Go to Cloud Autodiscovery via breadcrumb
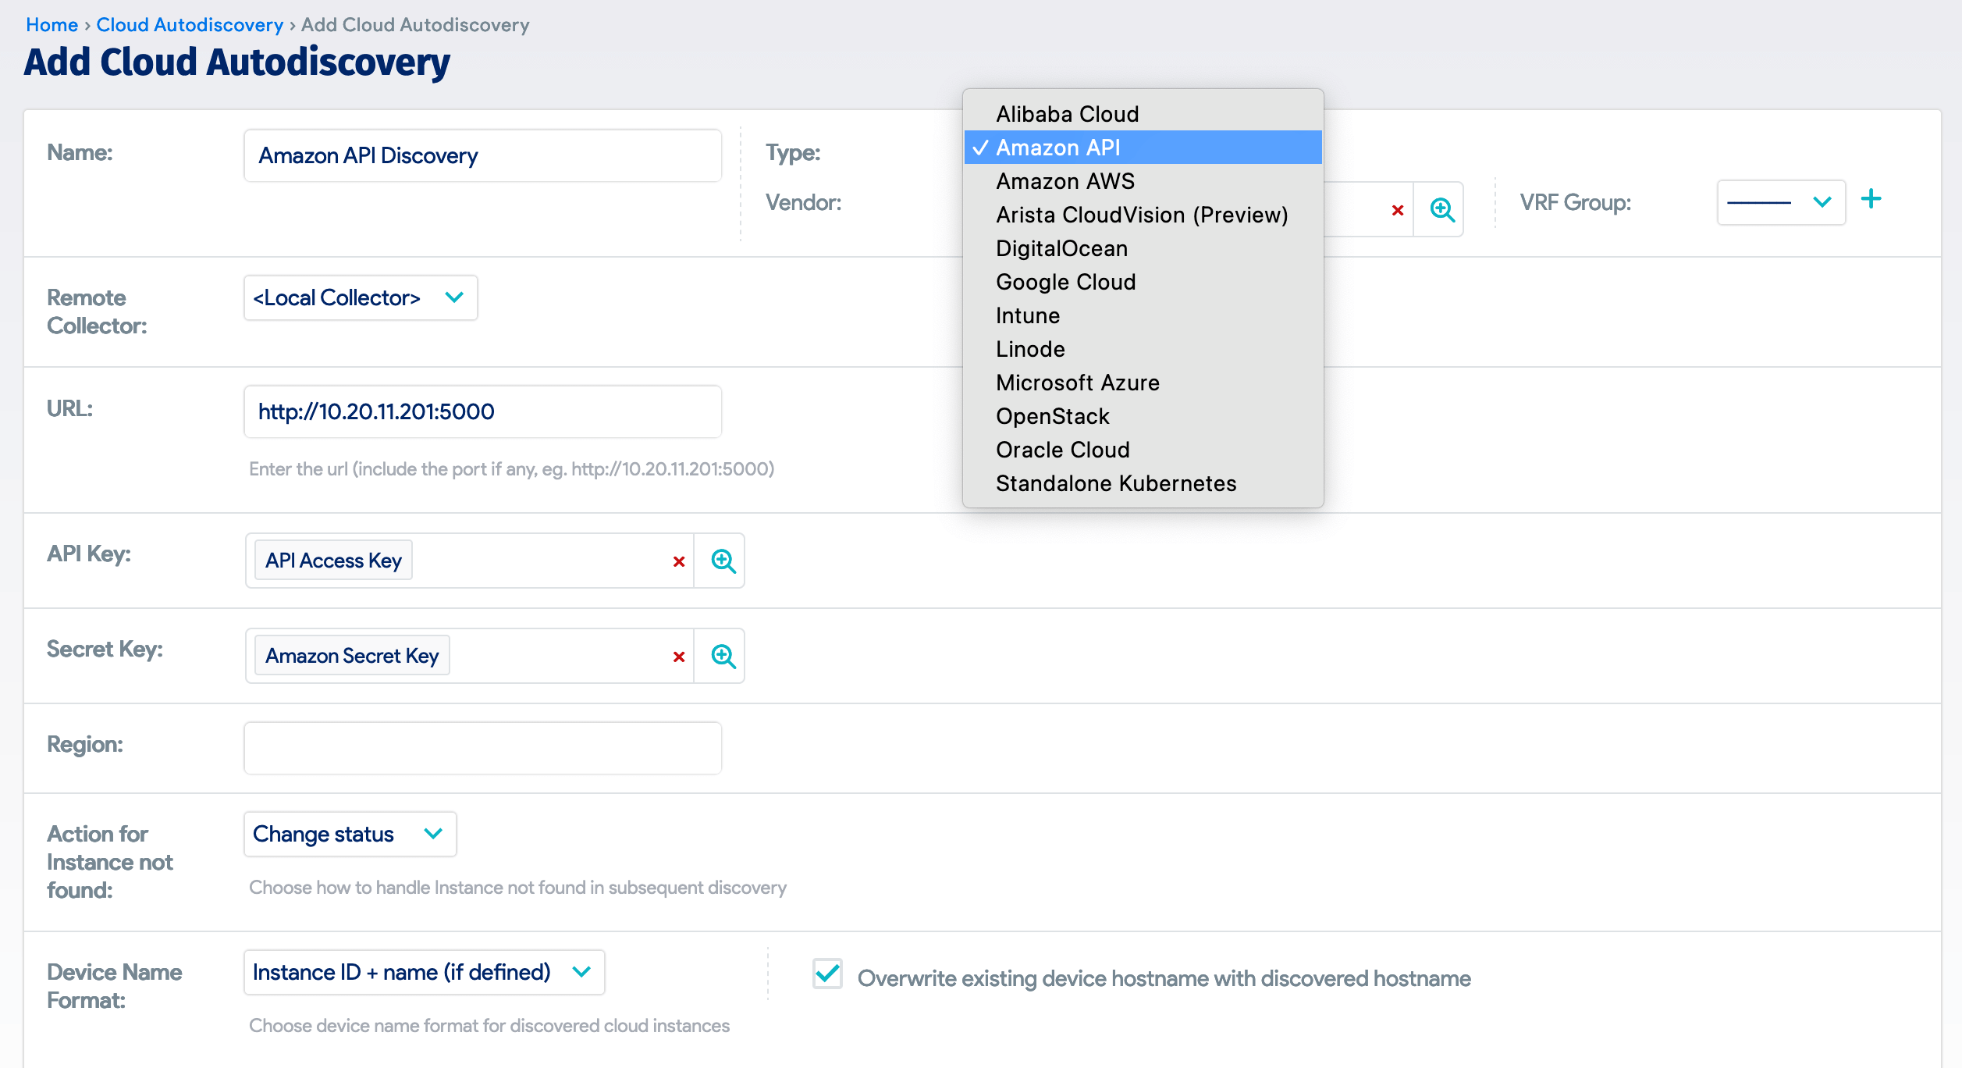Image resolution: width=1962 pixels, height=1068 pixels. 190,24
